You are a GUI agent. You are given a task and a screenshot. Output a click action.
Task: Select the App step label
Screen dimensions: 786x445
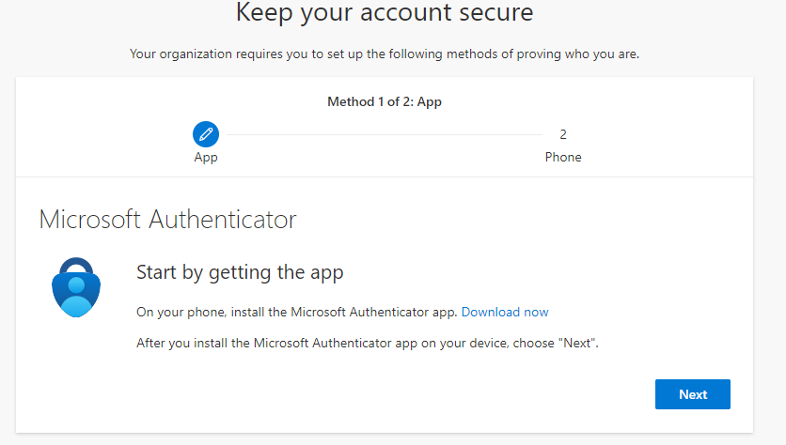click(206, 157)
